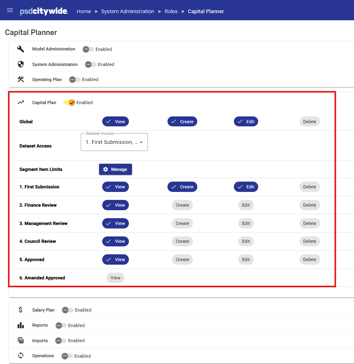Toggle Finance Review View permission
The height and width of the screenshot is (364, 354).
tap(115, 205)
